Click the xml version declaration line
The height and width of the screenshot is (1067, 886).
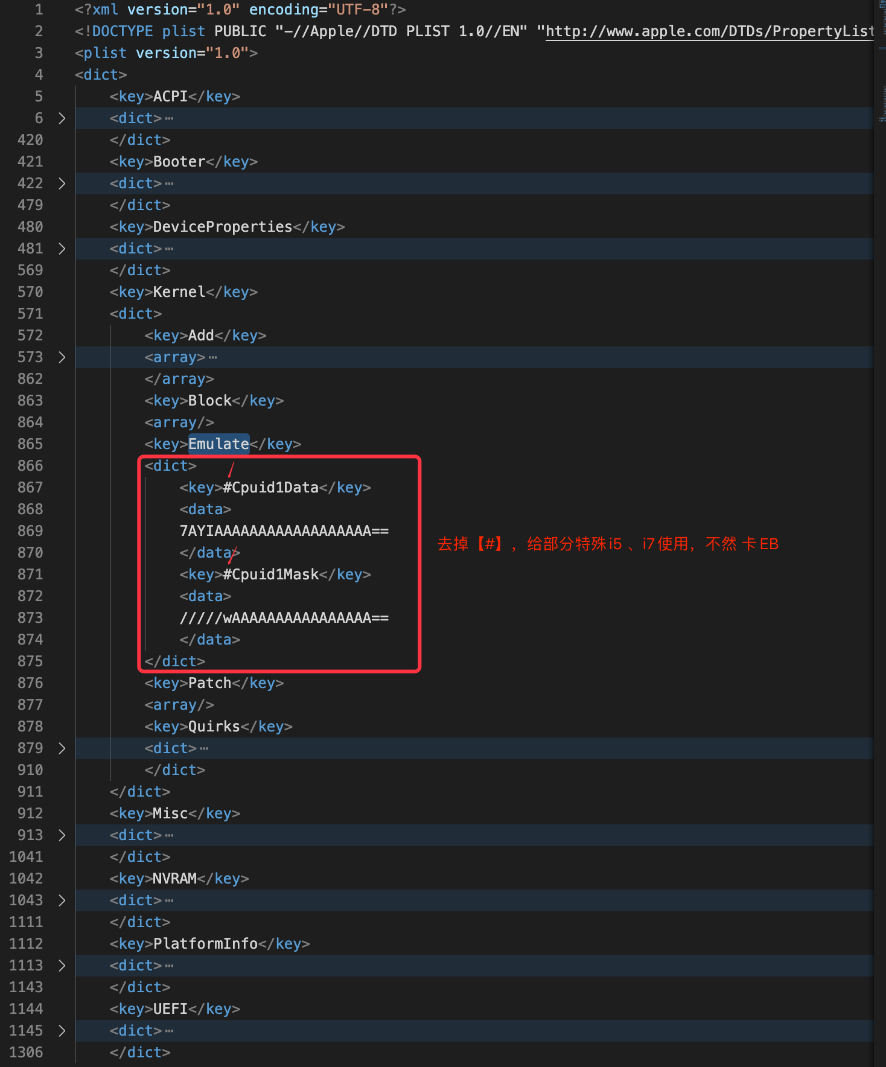(x=240, y=10)
